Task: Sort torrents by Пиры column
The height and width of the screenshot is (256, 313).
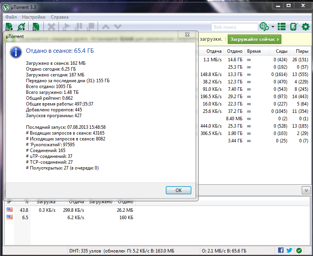Action: coord(302,51)
